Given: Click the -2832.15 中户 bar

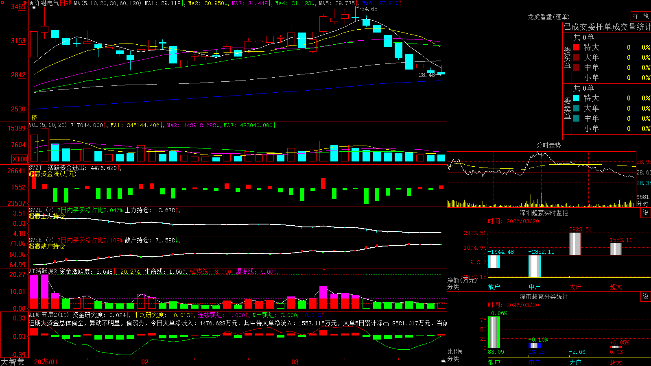Looking at the screenshot, I should pyautogui.click(x=535, y=266).
